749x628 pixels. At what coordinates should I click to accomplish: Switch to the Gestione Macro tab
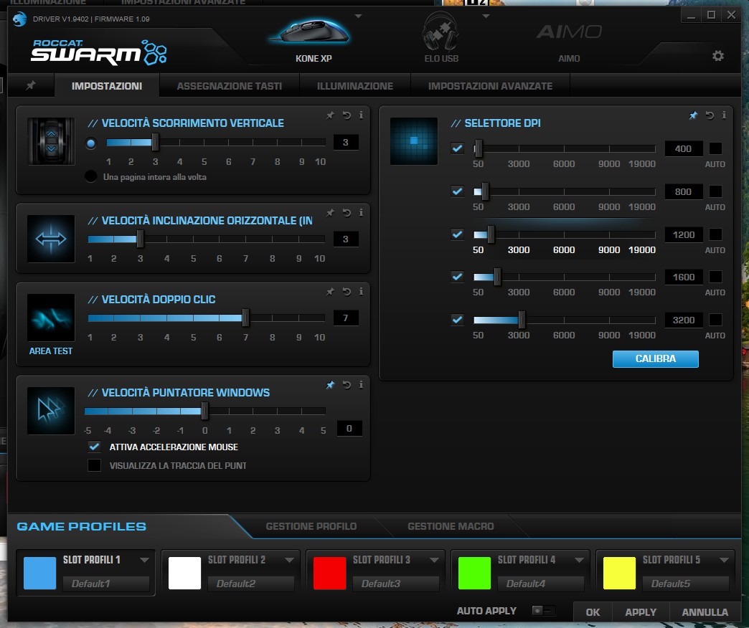[451, 526]
